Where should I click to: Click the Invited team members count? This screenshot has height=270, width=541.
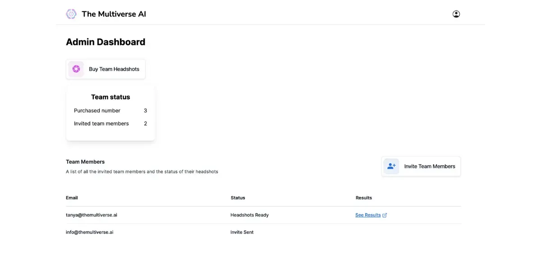tap(145, 123)
